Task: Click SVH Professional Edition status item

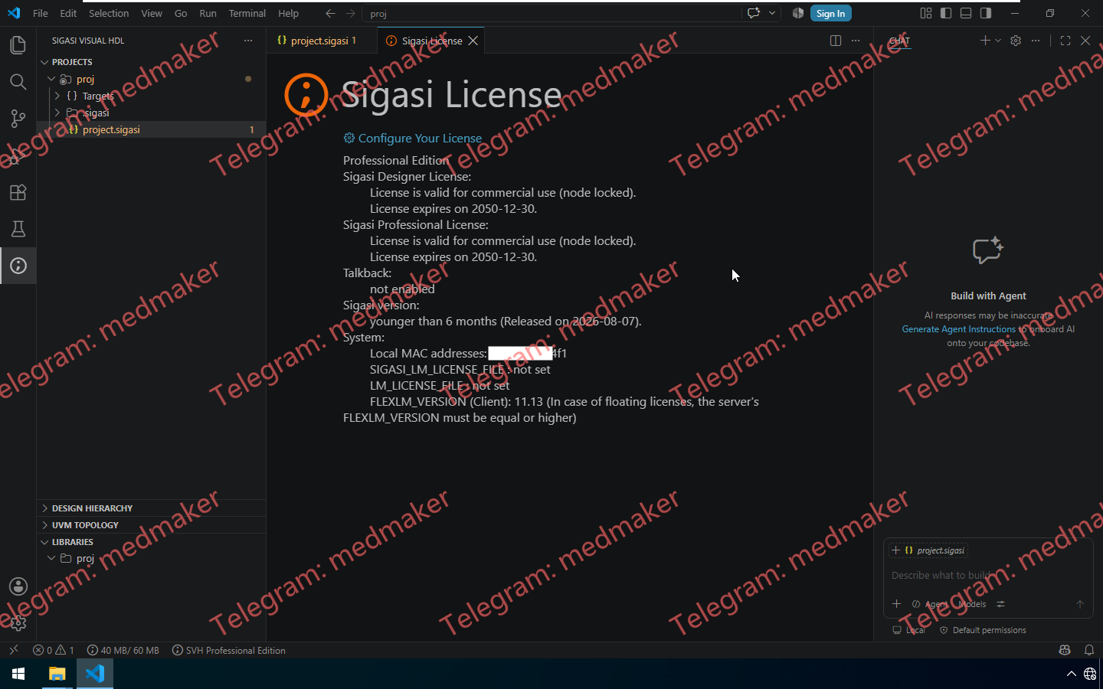Action: [229, 650]
